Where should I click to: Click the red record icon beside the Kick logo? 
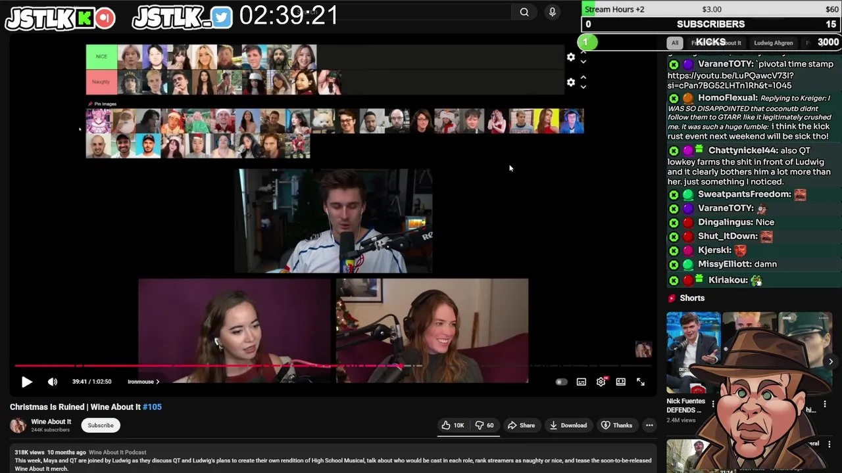pos(105,18)
